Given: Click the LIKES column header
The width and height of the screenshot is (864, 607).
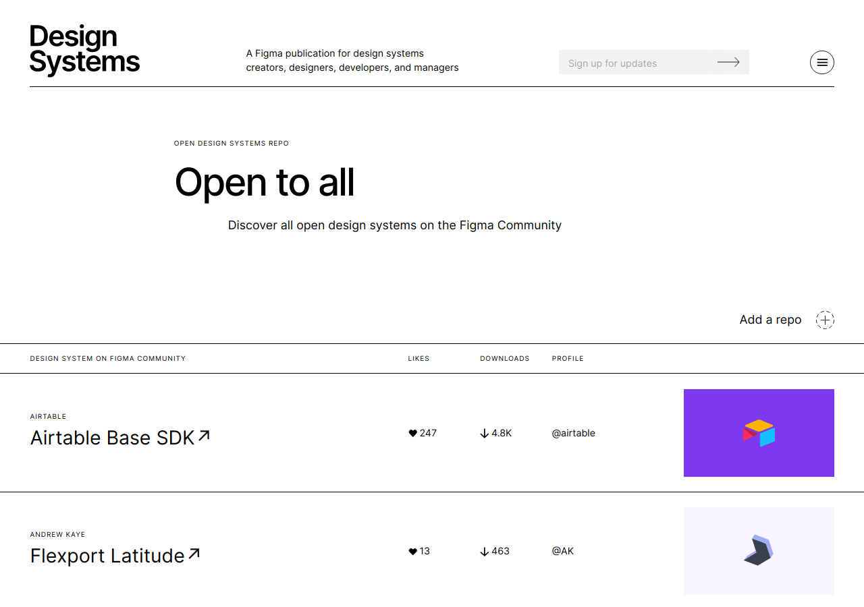Looking at the screenshot, I should coord(418,358).
